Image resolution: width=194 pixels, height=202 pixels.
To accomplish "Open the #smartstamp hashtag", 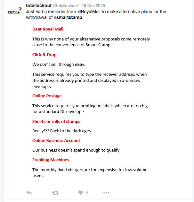I will 68,17.
